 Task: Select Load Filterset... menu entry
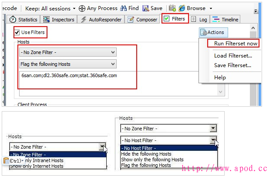click(x=233, y=56)
